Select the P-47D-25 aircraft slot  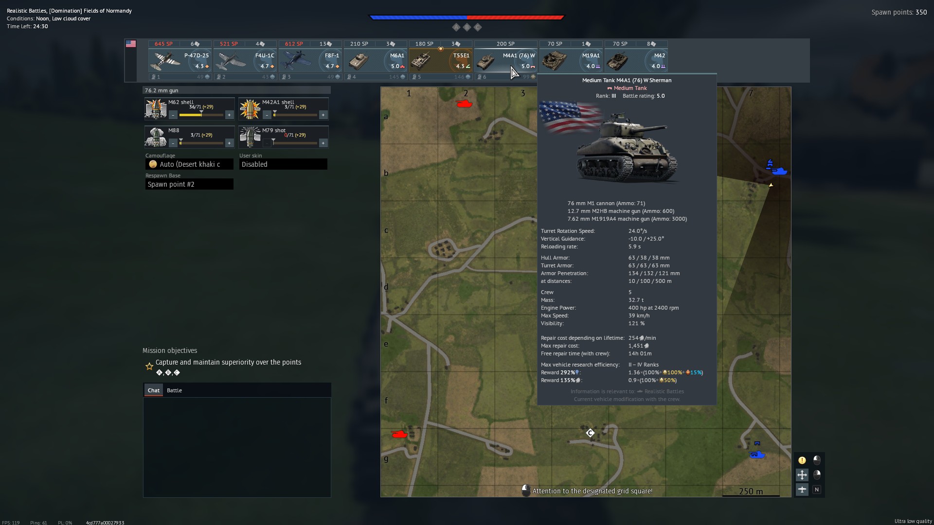pos(180,61)
